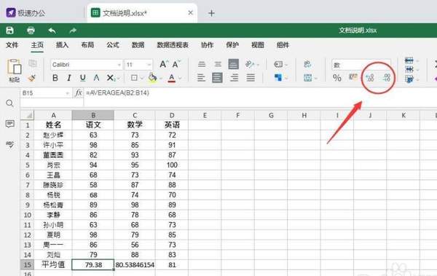Expand the merge cells dropdown arrow
Image resolution: width=437 pixels, height=276 pixels.
click(x=316, y=79)
